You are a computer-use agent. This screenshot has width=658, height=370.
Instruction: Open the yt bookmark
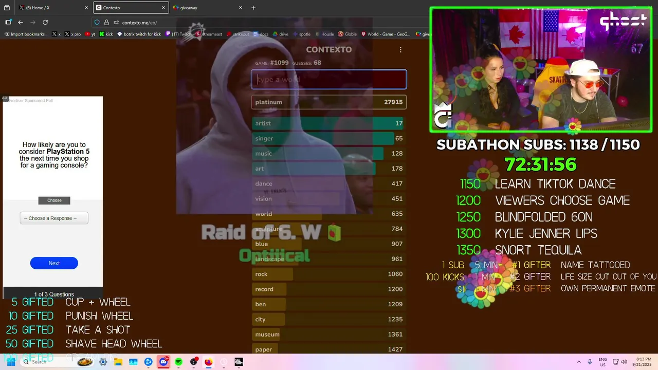(90, 34)
